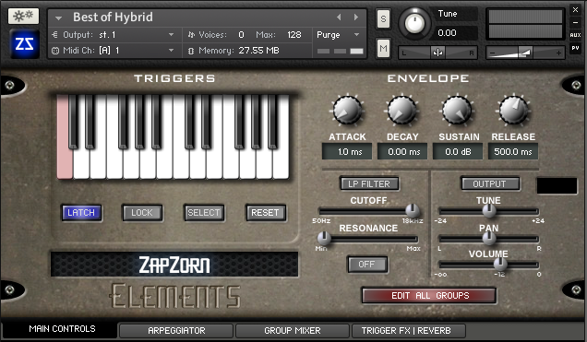
Task: Click the Release envelope knob
Action: coord(513,111)
